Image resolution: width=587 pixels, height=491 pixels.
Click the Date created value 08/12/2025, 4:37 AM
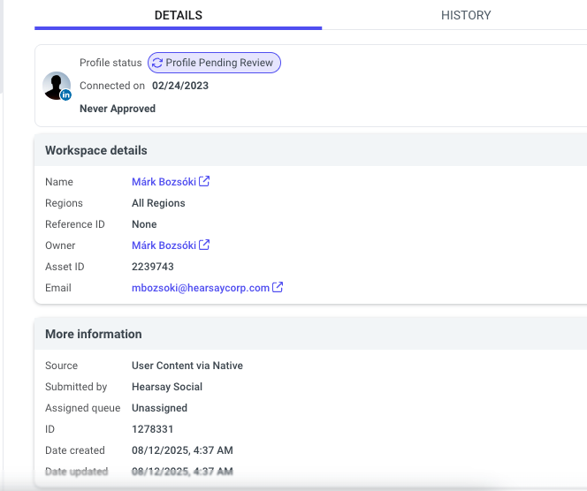click(x=182, y=450)
